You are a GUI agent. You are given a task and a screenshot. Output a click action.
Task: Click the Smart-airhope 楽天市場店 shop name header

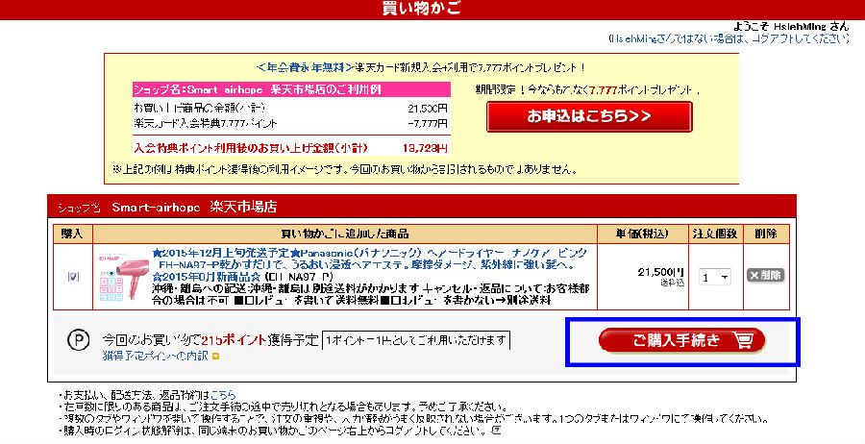pyautogui.click(x=194, y=208)
